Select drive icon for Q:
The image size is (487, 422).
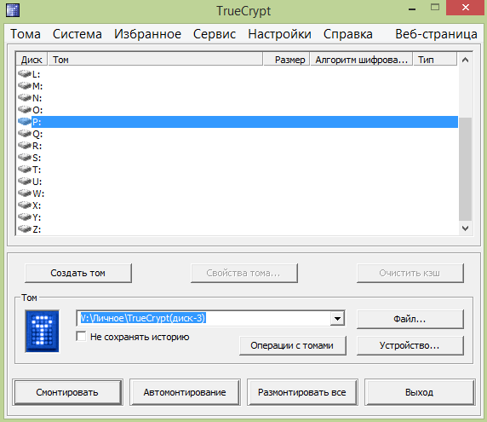24,134
